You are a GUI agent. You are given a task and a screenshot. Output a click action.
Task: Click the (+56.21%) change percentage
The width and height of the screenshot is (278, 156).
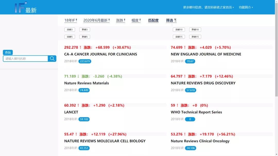(226, 134)
